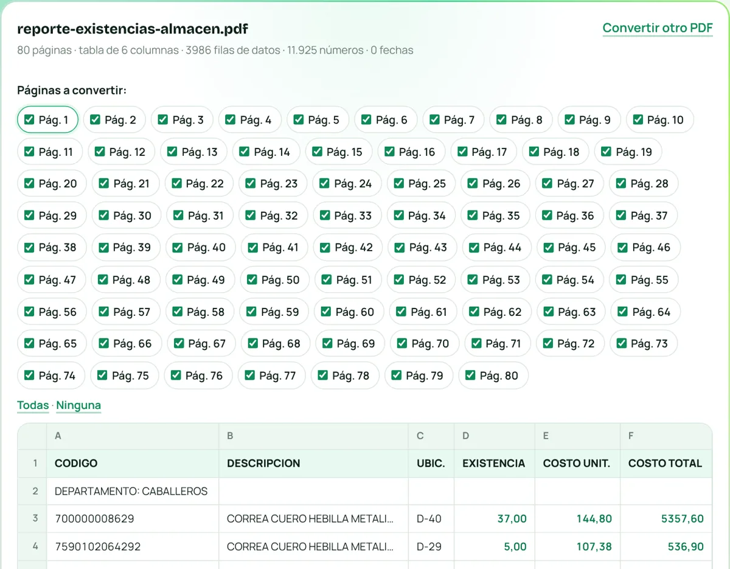Toggle the Pág. 19 checkbox

[606, 152]
